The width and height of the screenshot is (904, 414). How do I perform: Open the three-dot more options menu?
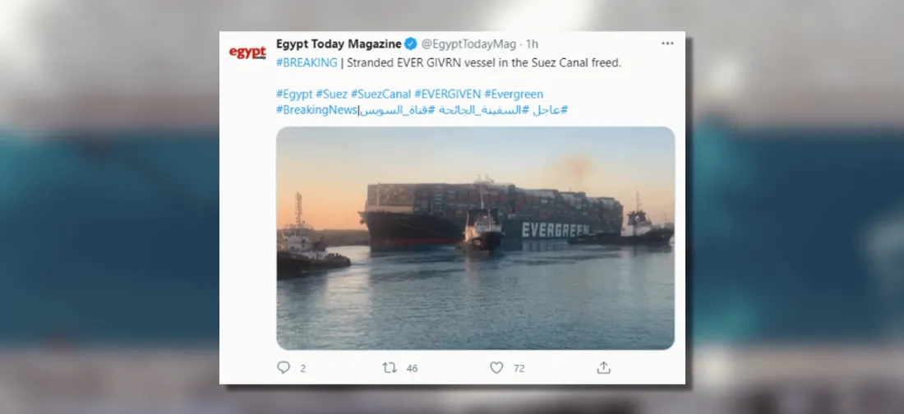pos(667,44)
